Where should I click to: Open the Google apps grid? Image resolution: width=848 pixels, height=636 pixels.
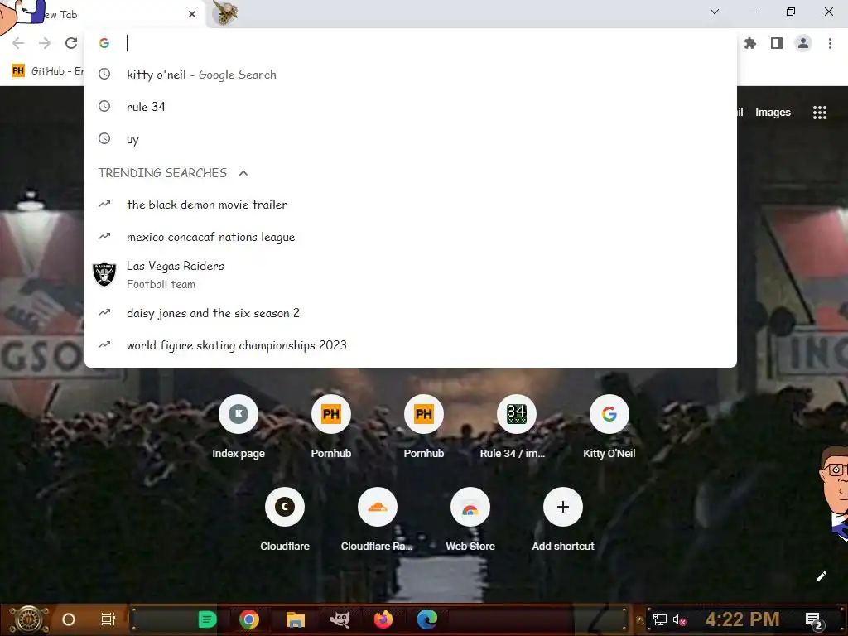(819, 113)
